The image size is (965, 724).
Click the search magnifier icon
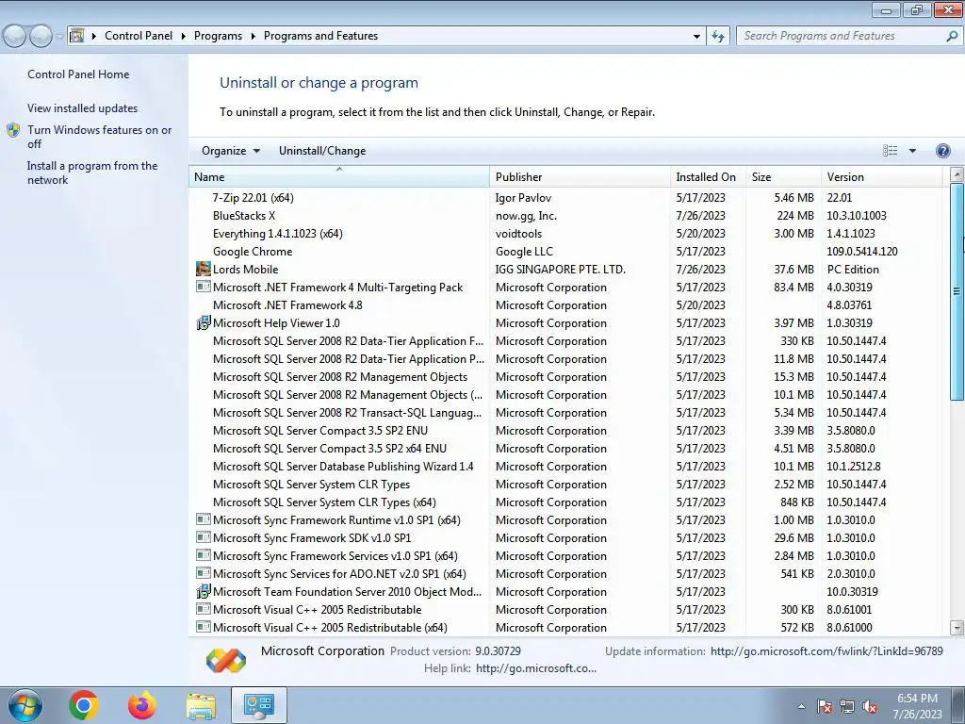(952, 36)
